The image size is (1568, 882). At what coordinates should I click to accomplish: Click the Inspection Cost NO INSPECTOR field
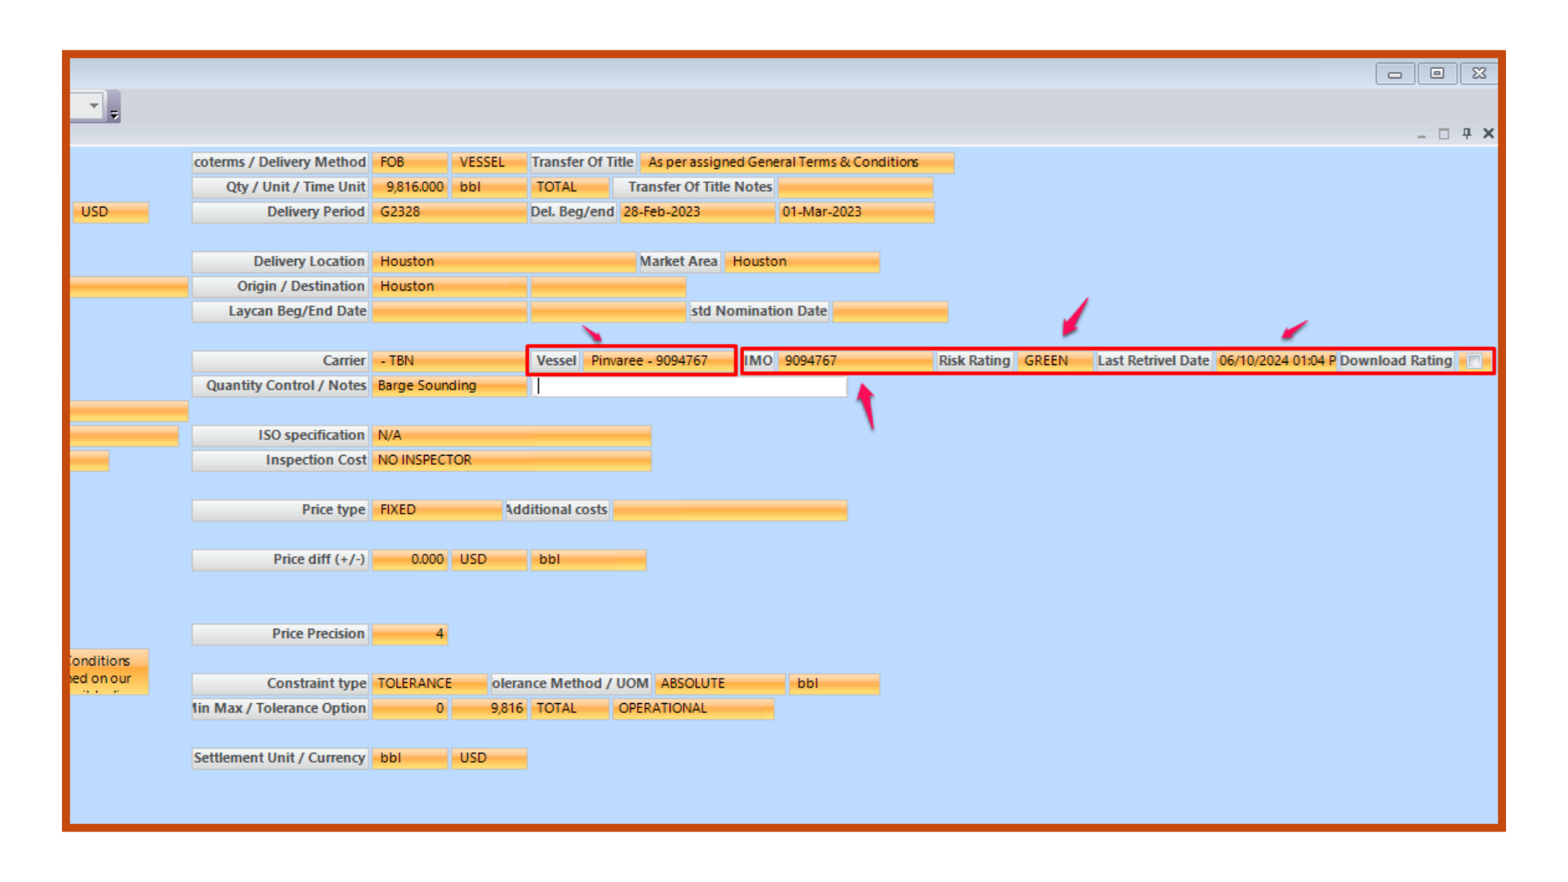tap(511, 461)
